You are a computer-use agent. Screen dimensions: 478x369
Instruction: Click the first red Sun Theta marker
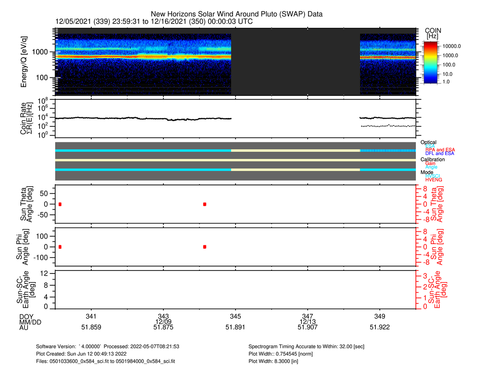[x=60, y=204]
